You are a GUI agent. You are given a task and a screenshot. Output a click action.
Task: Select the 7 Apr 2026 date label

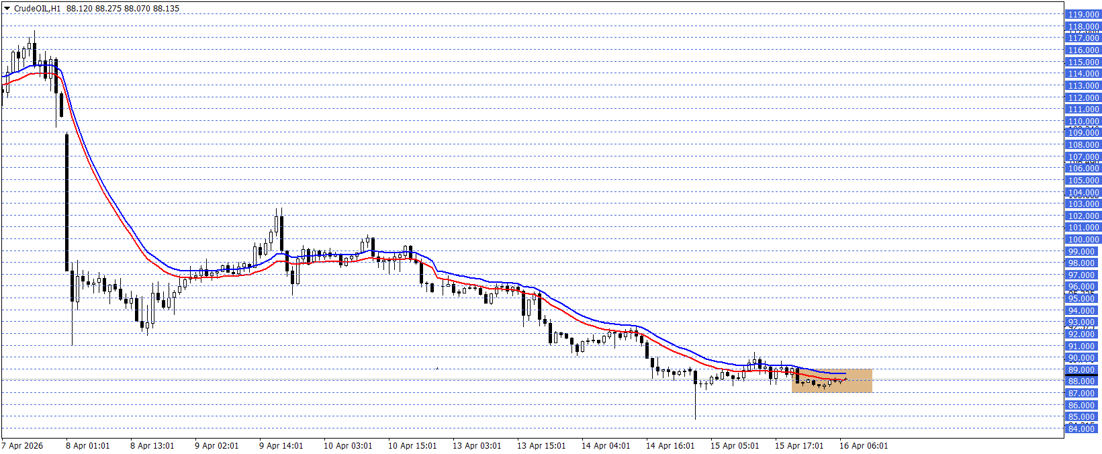point(23,446)
